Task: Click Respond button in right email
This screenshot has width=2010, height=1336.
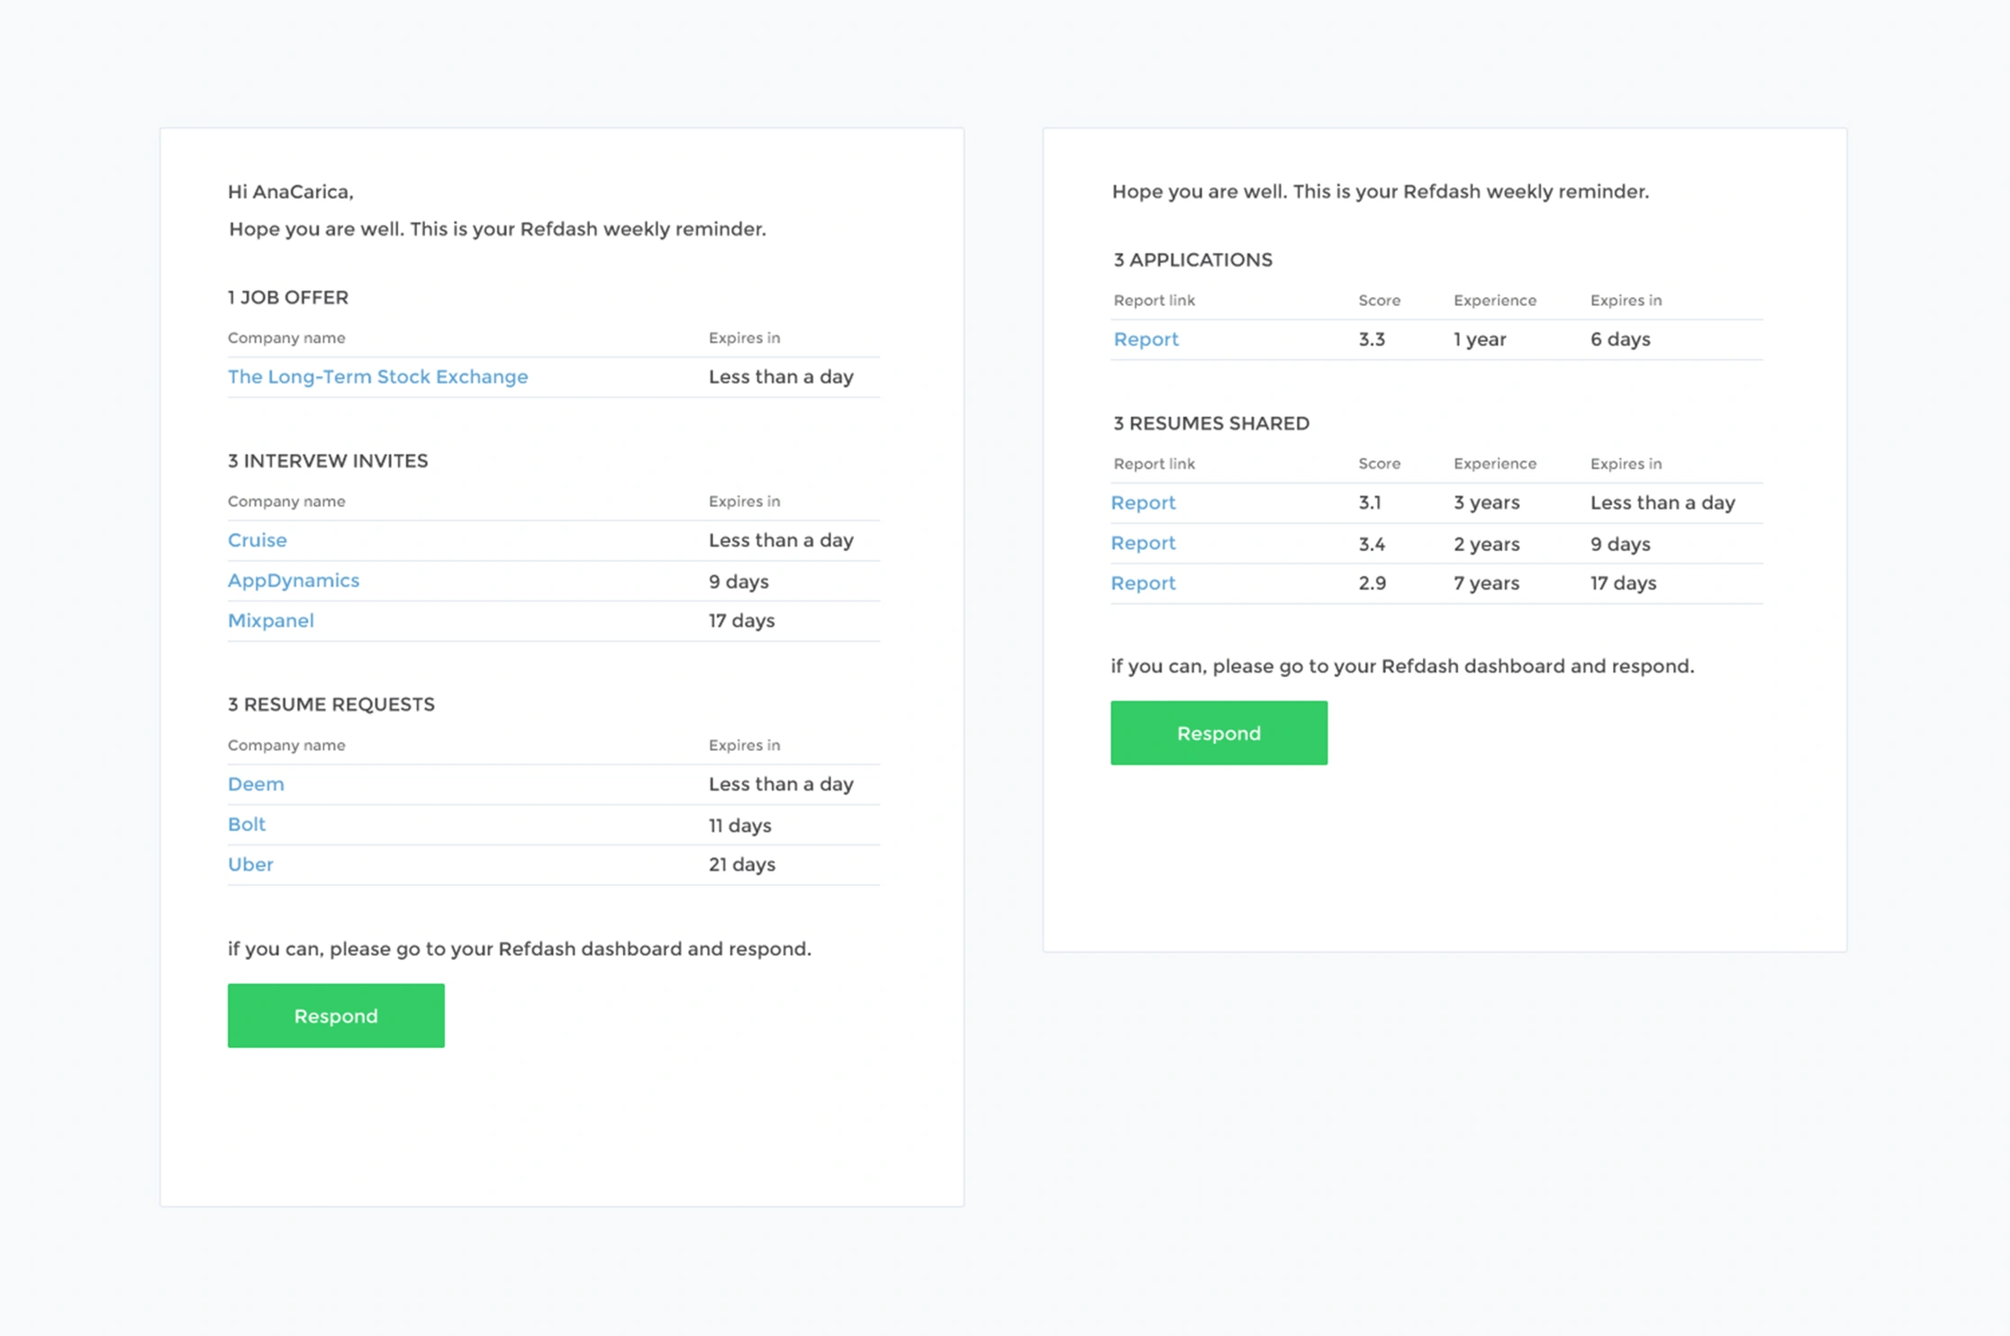Action: [1218, 733]
